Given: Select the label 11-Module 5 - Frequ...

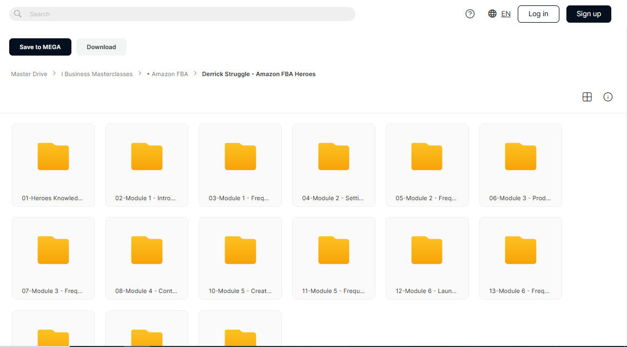Looking at the screenshot, I should pyautogui.click(x=333, y=291).
